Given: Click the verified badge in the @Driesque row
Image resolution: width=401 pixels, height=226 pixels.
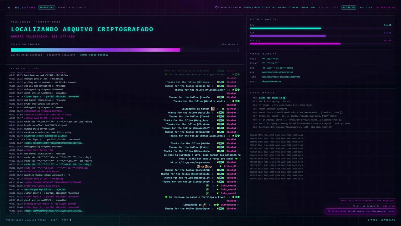Looking at the screenshot, I should (223, 82).
